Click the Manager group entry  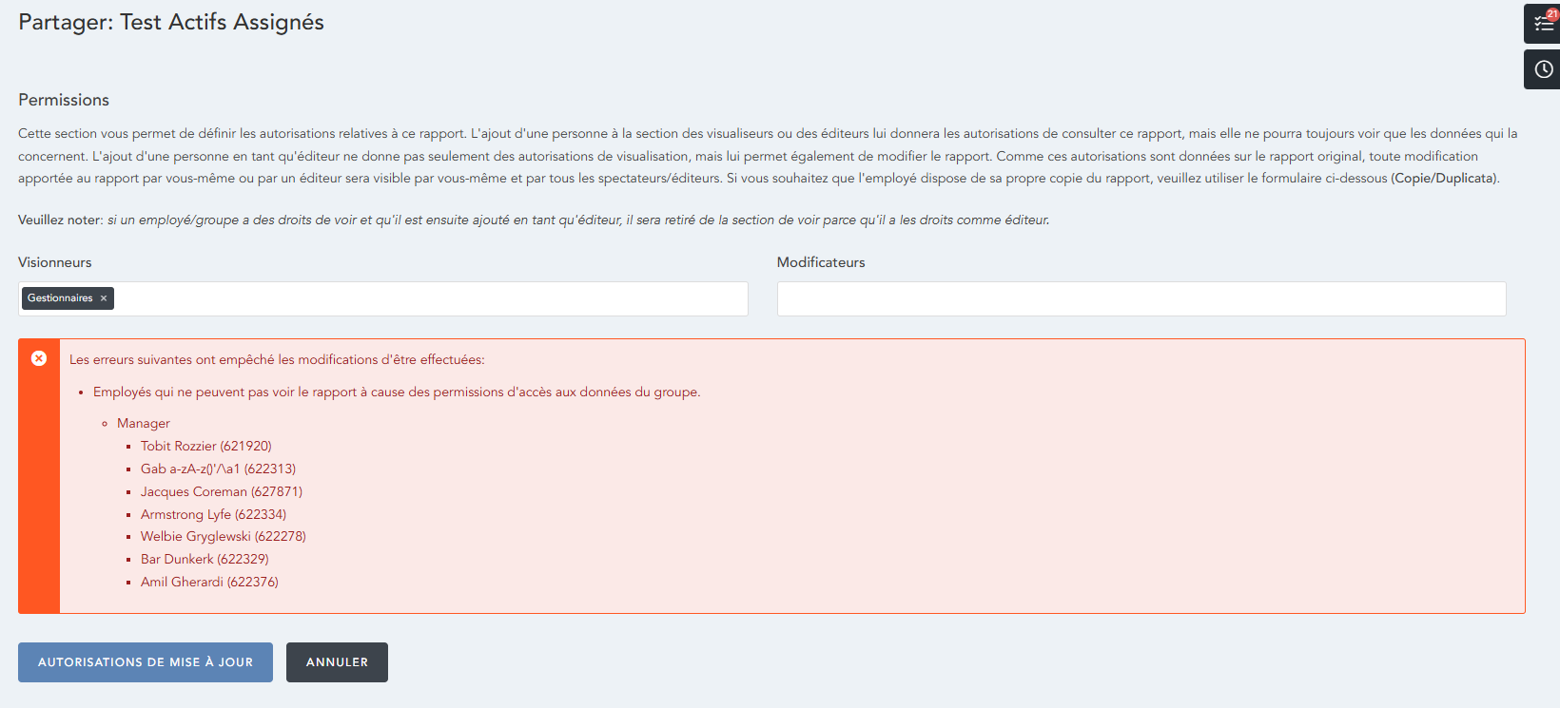[x=144, y=424]
